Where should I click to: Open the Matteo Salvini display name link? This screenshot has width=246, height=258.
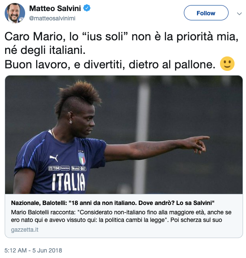pyautogui.click(x=55, y=8)
